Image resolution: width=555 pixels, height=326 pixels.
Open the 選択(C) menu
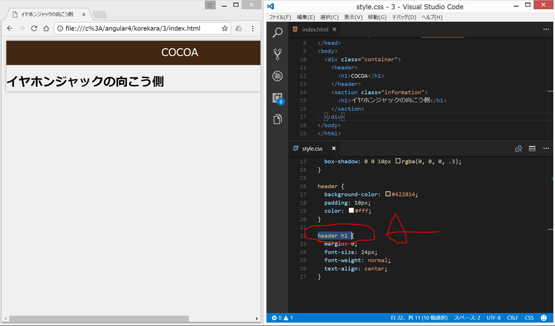coord(329,17)
